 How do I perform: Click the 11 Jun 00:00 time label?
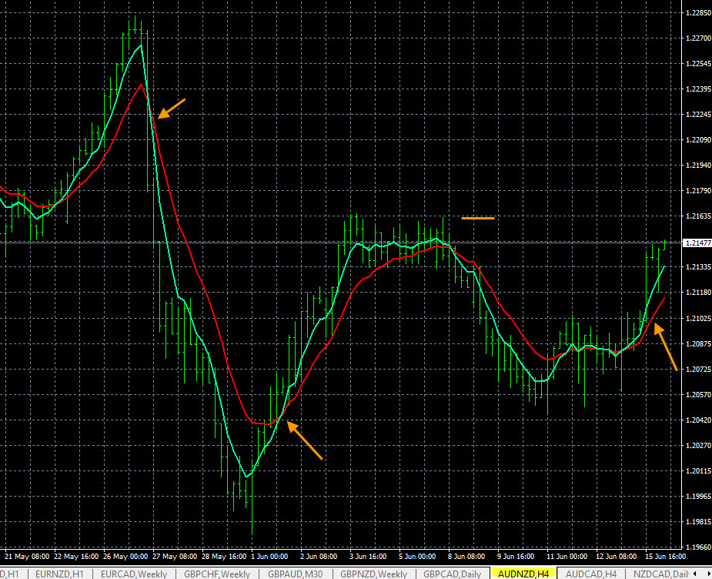coord(567,557)
